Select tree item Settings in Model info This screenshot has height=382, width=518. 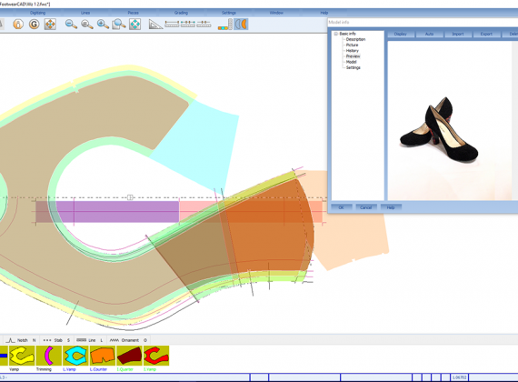pyautogui.click(x=354, y=67)
